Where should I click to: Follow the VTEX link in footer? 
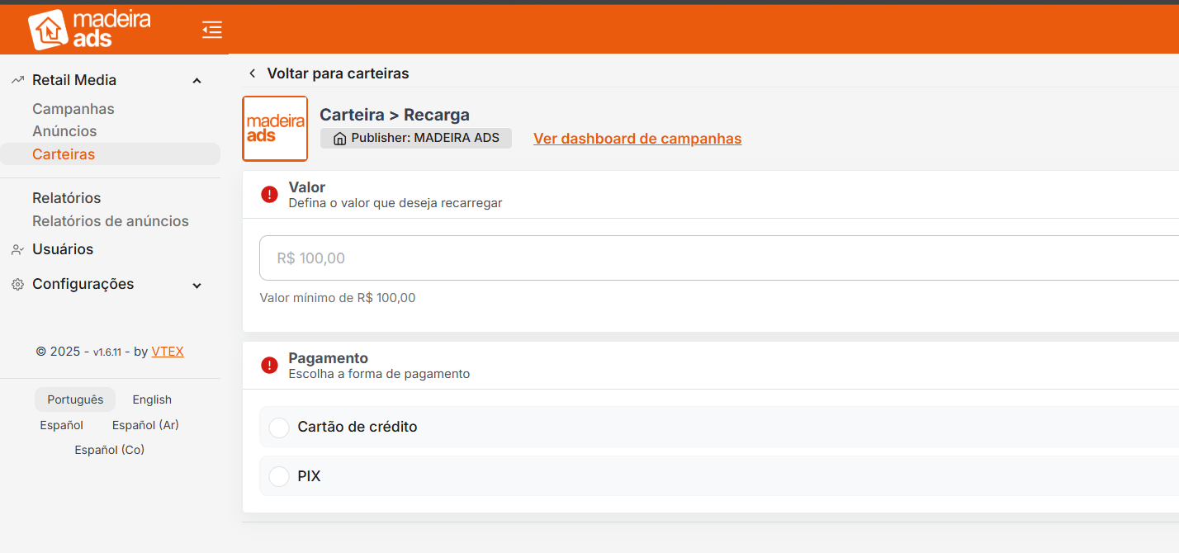click(168, 352)
